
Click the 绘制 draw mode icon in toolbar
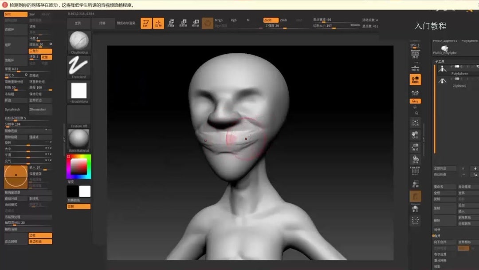pos(158,23)
